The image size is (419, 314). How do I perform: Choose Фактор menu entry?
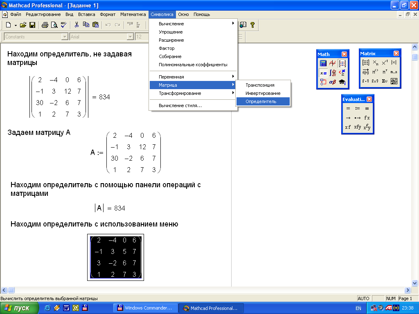[x=193, y=48]
